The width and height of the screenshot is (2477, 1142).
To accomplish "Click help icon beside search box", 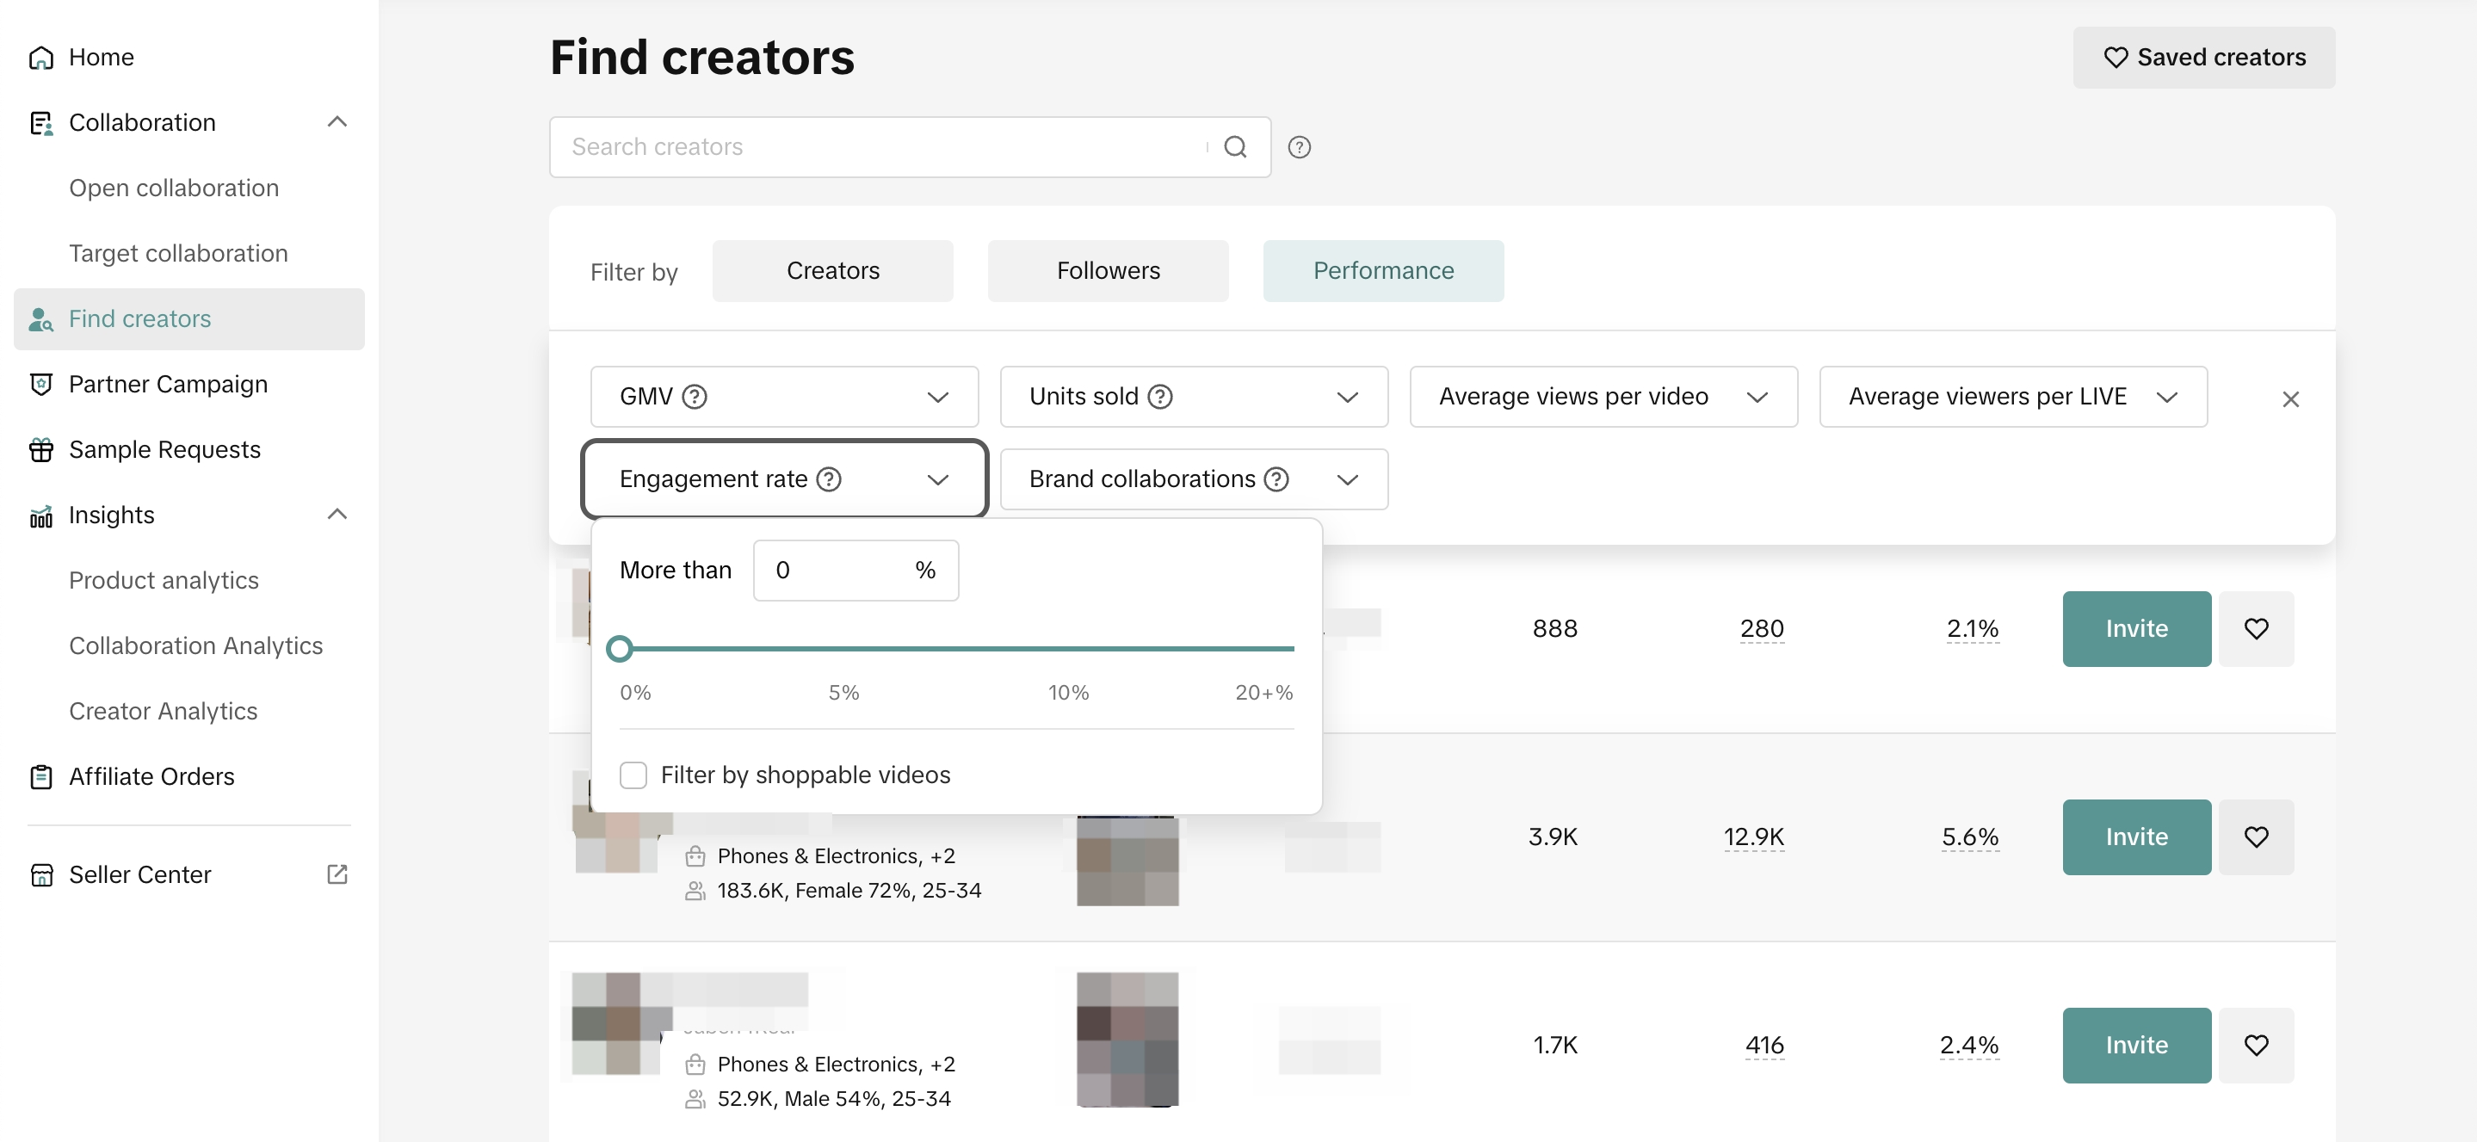I will (x=1298, y=147).
